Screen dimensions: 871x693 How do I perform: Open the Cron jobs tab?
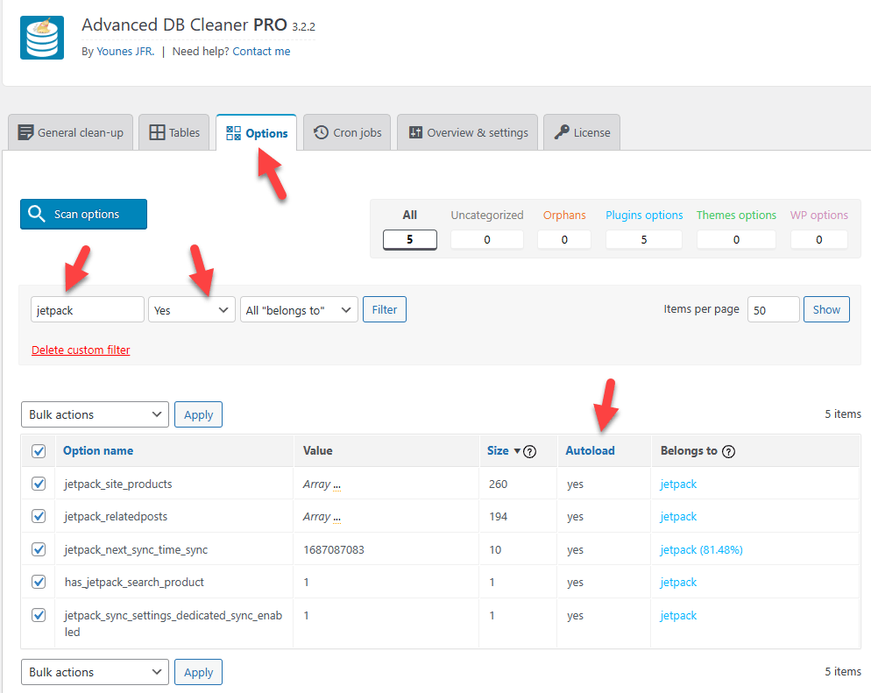tap(347, 132)
